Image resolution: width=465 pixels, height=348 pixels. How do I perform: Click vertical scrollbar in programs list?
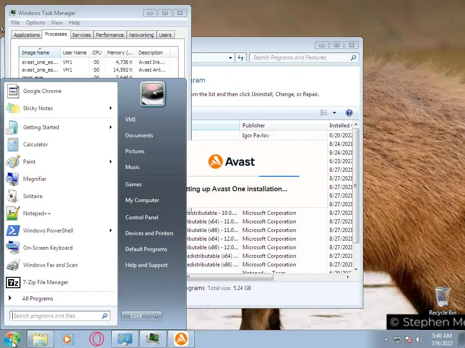(356, 186)
